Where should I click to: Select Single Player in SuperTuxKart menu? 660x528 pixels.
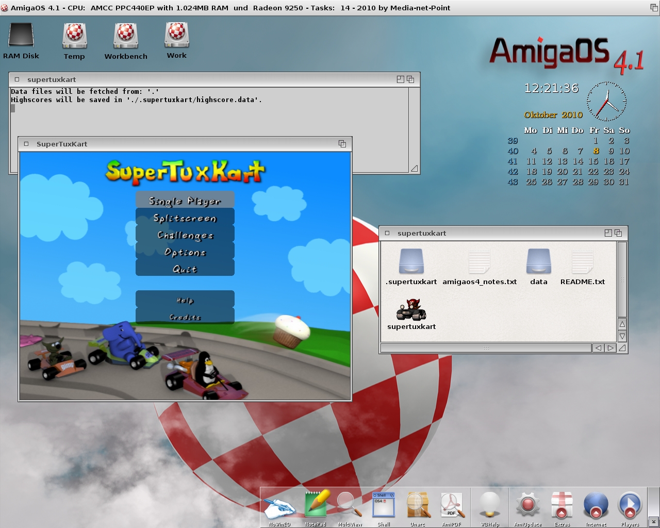[x=185, y=201]
